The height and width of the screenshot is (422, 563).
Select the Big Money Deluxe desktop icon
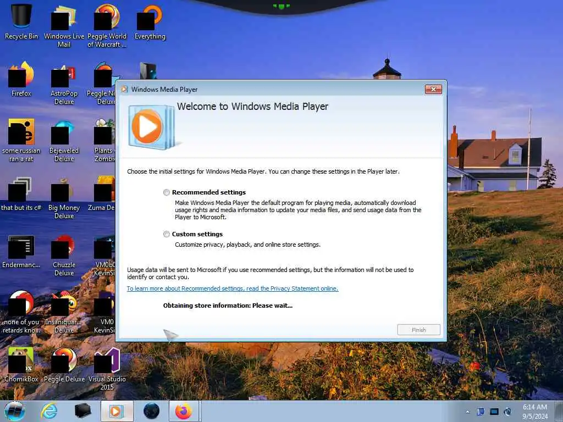(64, 198)
